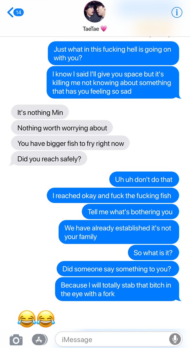This screenshot has width=190, height=348.
Task: Tap "You have bigger fish to fry" bubble
Action: 70,143
